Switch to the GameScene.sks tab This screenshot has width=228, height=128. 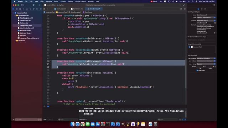(77, 9)
